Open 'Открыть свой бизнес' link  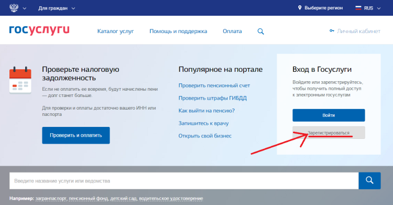coord(205,136)
